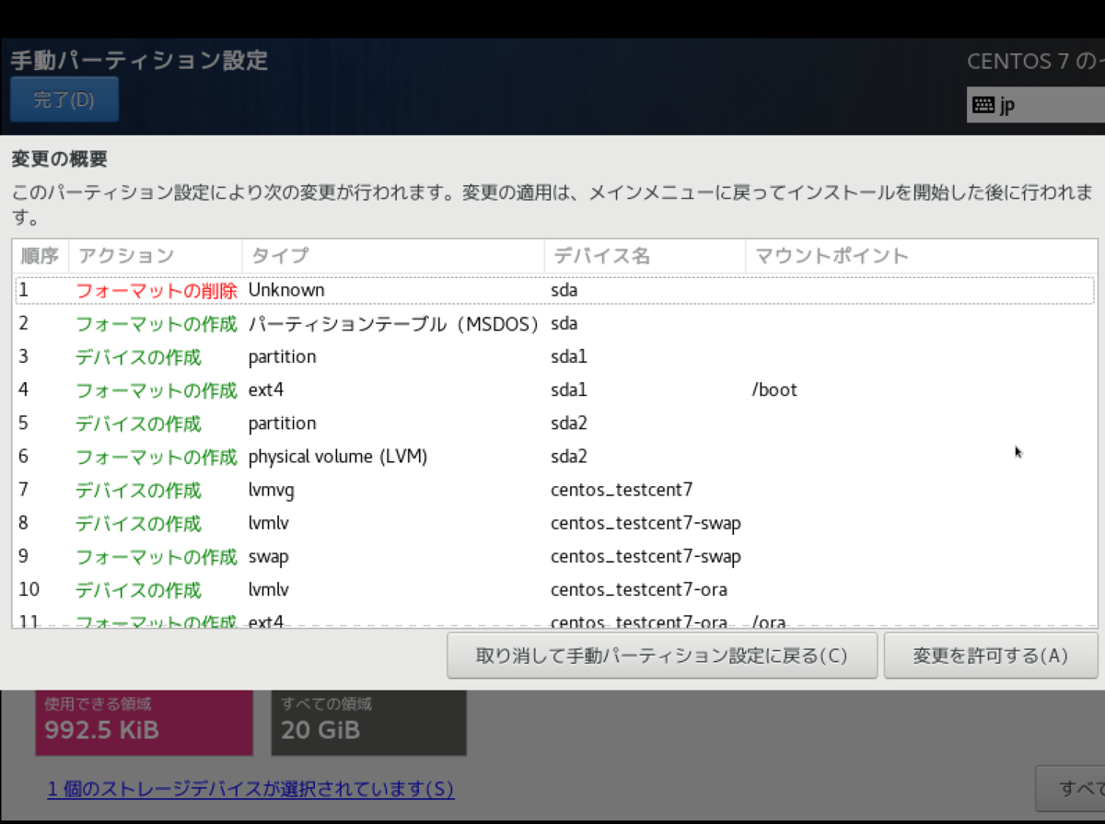Image resolution: width=1105 pixels, height=824 pixels.
Task: Select row 1 showing フォーマットの削除 for sda
Action: pos(276,290)
